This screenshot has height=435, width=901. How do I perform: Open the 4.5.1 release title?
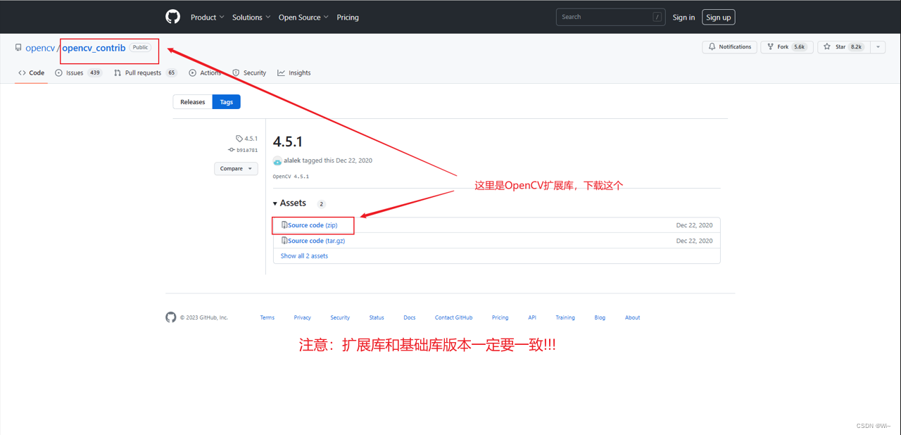click(x=288, y=141)
